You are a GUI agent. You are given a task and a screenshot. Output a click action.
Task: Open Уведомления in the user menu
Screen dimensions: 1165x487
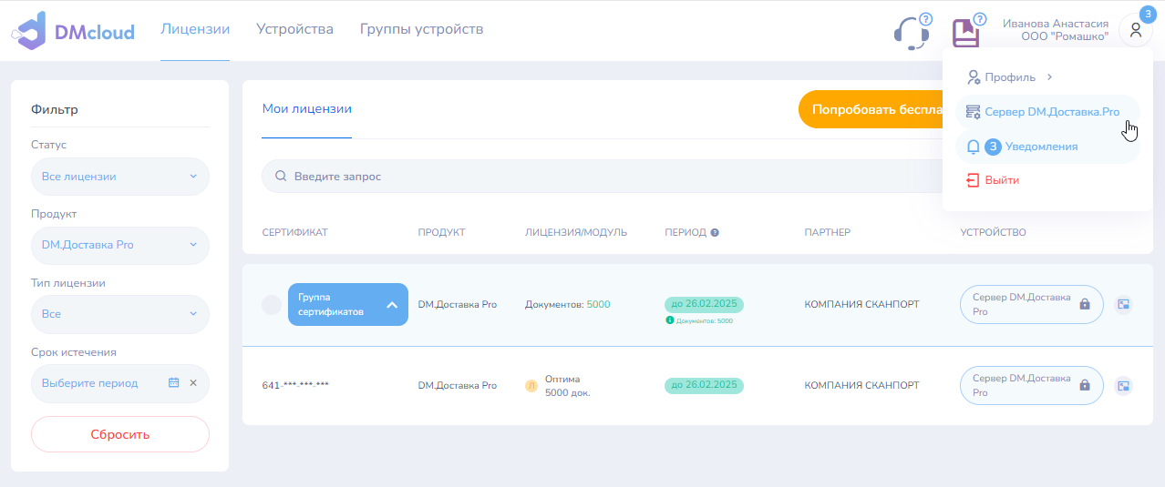tap(1047, 147)
